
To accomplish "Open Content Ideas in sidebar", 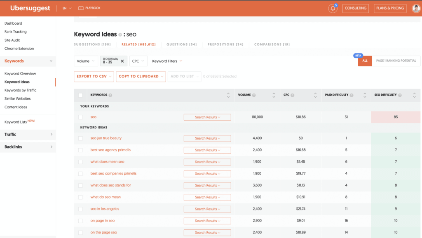I will (x=16, y=107).
